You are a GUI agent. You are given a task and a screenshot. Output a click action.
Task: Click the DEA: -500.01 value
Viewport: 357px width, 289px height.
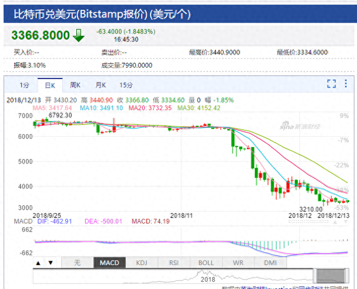[x=103, y=221]
